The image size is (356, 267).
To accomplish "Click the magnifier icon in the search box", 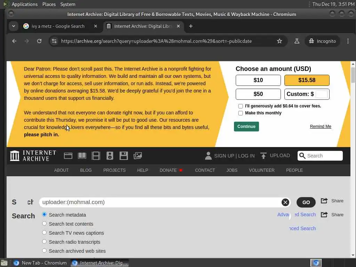I will pyautogui.click(x=302, y=156).
